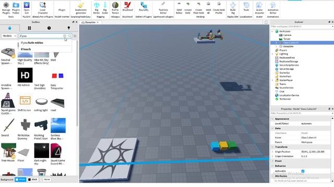Open the Models category dropdown

9,36
